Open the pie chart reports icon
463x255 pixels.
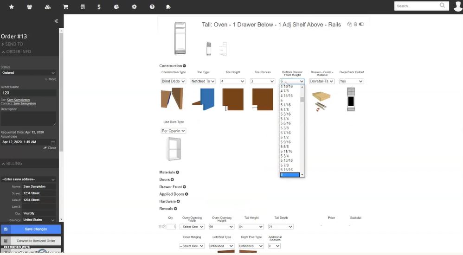point(116,7)
